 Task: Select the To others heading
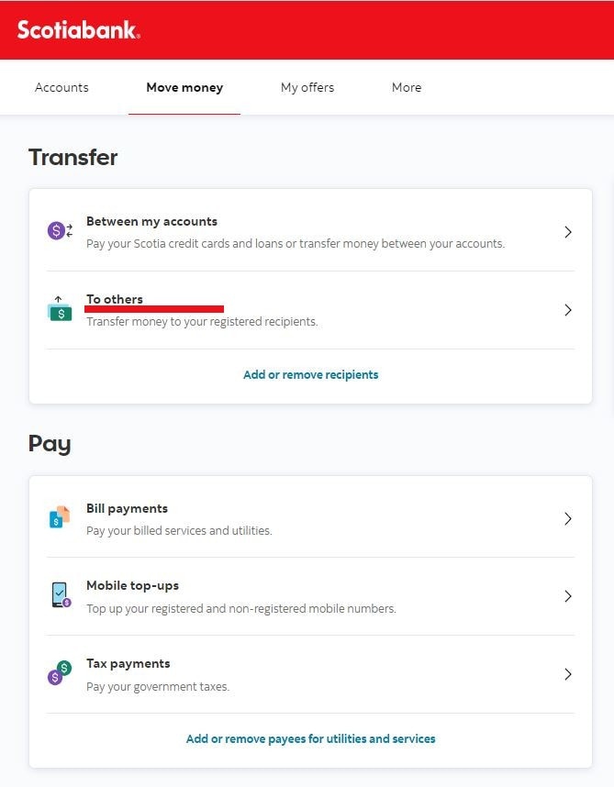[x=115, y=299]
